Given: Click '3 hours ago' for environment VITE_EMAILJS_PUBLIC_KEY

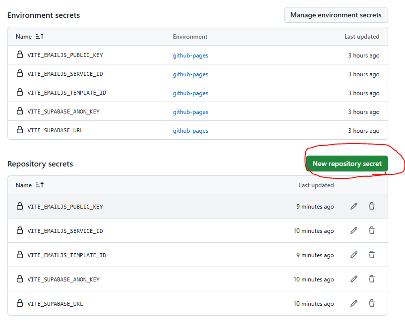Looking at the screenshot, I should [x=364, y=55].
